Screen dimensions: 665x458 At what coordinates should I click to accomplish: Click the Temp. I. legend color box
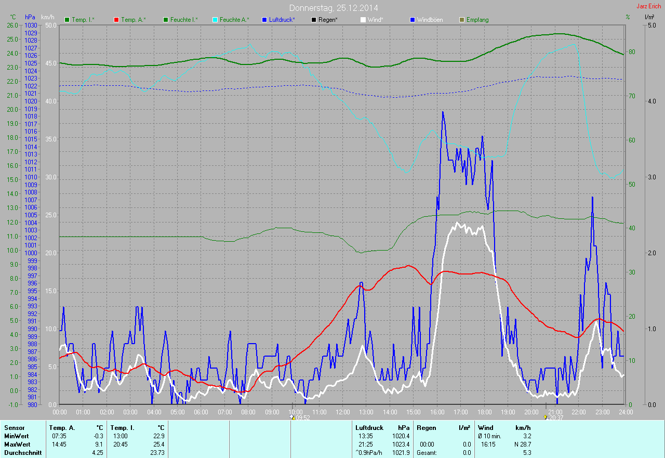(x=67, y=20)
